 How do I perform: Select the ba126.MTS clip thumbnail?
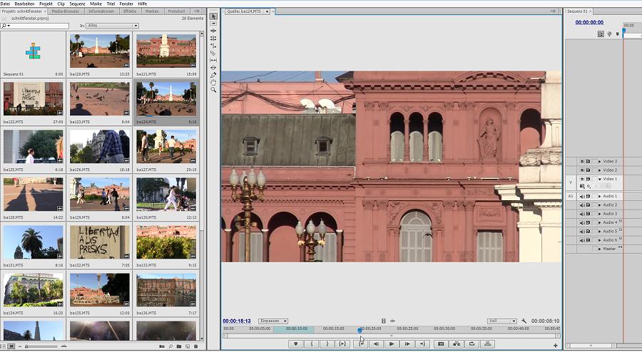(x=99, y=146)
